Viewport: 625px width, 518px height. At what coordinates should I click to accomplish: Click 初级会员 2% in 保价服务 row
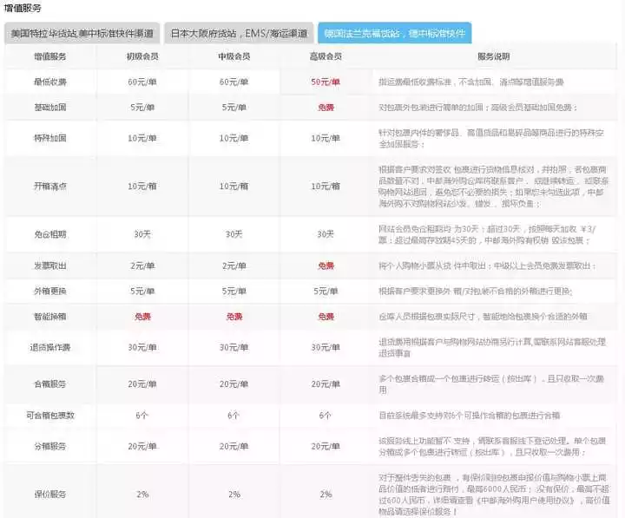[142, 495]
